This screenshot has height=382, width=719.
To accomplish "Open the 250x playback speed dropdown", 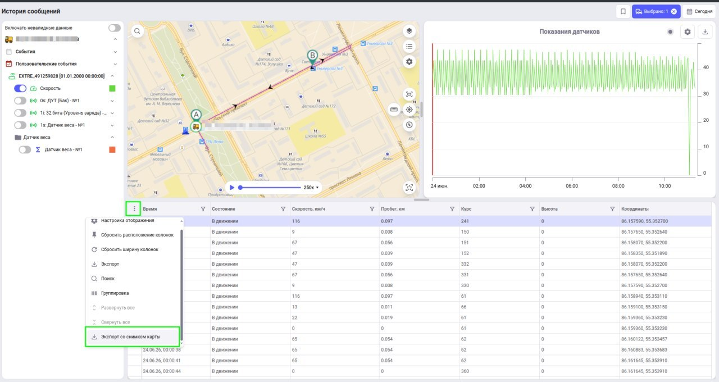I will click(x=311, y=187).
